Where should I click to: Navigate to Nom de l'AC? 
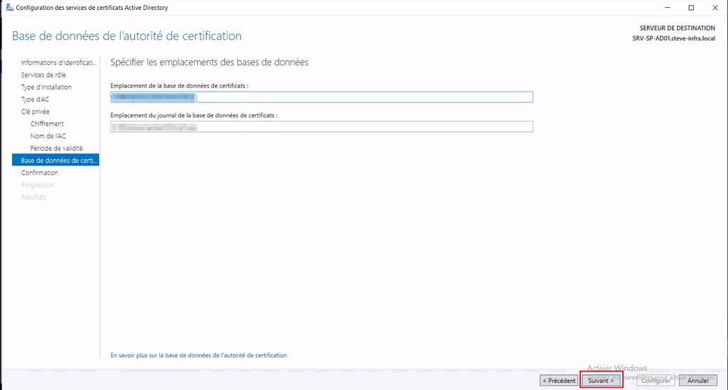pyautogui.click(x=48, y=136)
